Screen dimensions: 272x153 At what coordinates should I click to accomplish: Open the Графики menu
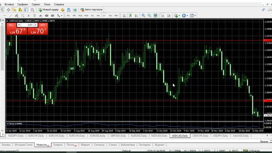pos(23,4)
